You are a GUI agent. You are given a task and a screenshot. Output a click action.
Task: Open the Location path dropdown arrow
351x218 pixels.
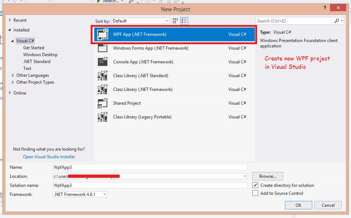tap(244, 176)
